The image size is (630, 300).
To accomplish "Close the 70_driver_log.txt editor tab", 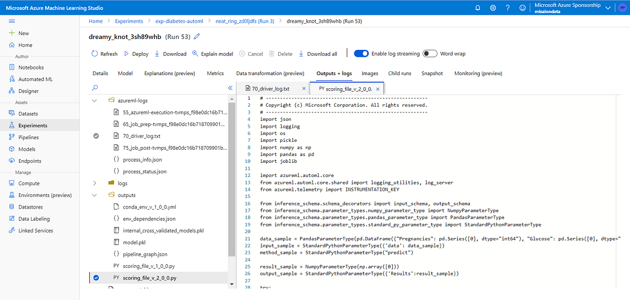I will click(303, 89).
